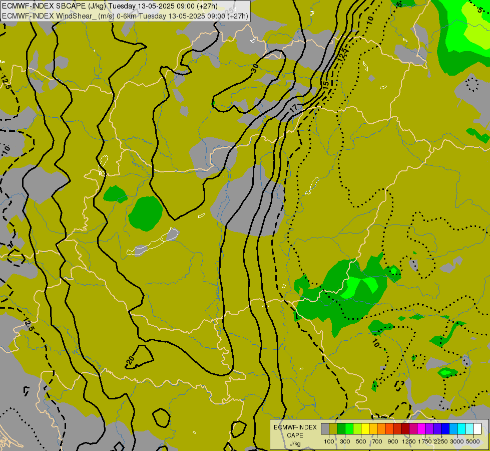Click the legend value 1250
Viewport: 490px width, 451px height.
409,441
